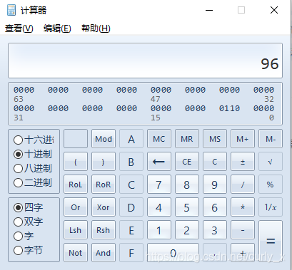Click the multiplication (*) operator button
The image size is (292, 270).
(243, 207)
